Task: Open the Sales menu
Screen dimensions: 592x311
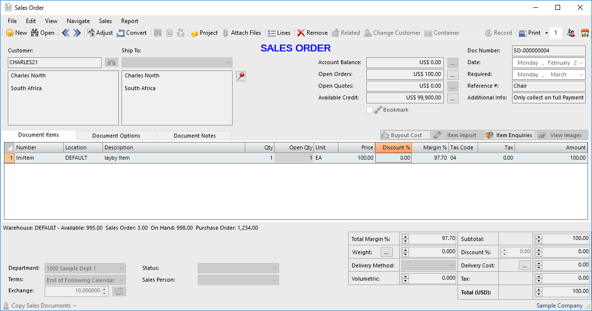Action: point(105,21)
